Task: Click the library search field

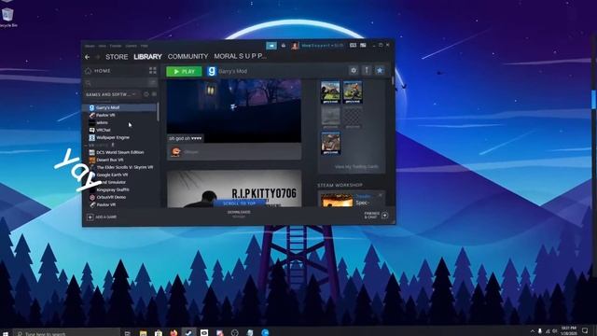Action: pyautogui.click(x=116, y=83)
